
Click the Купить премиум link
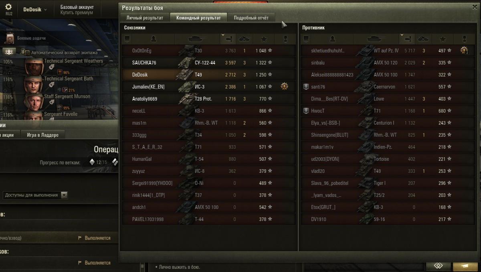[x=77, y=13]
